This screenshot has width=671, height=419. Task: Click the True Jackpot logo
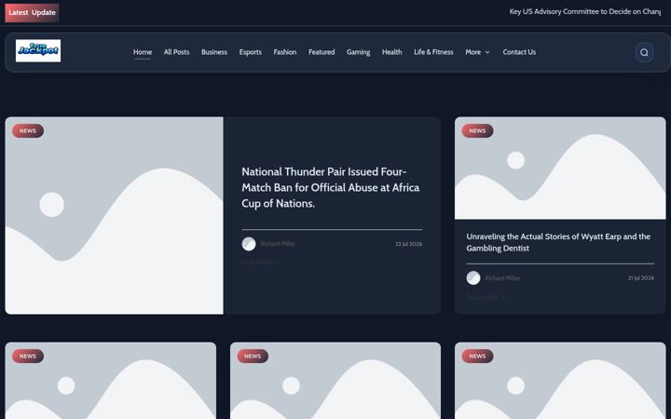pyautogui.click(x=38, y=51)
